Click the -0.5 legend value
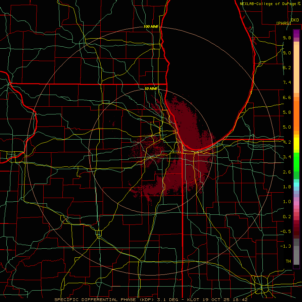 pos(286,232)
